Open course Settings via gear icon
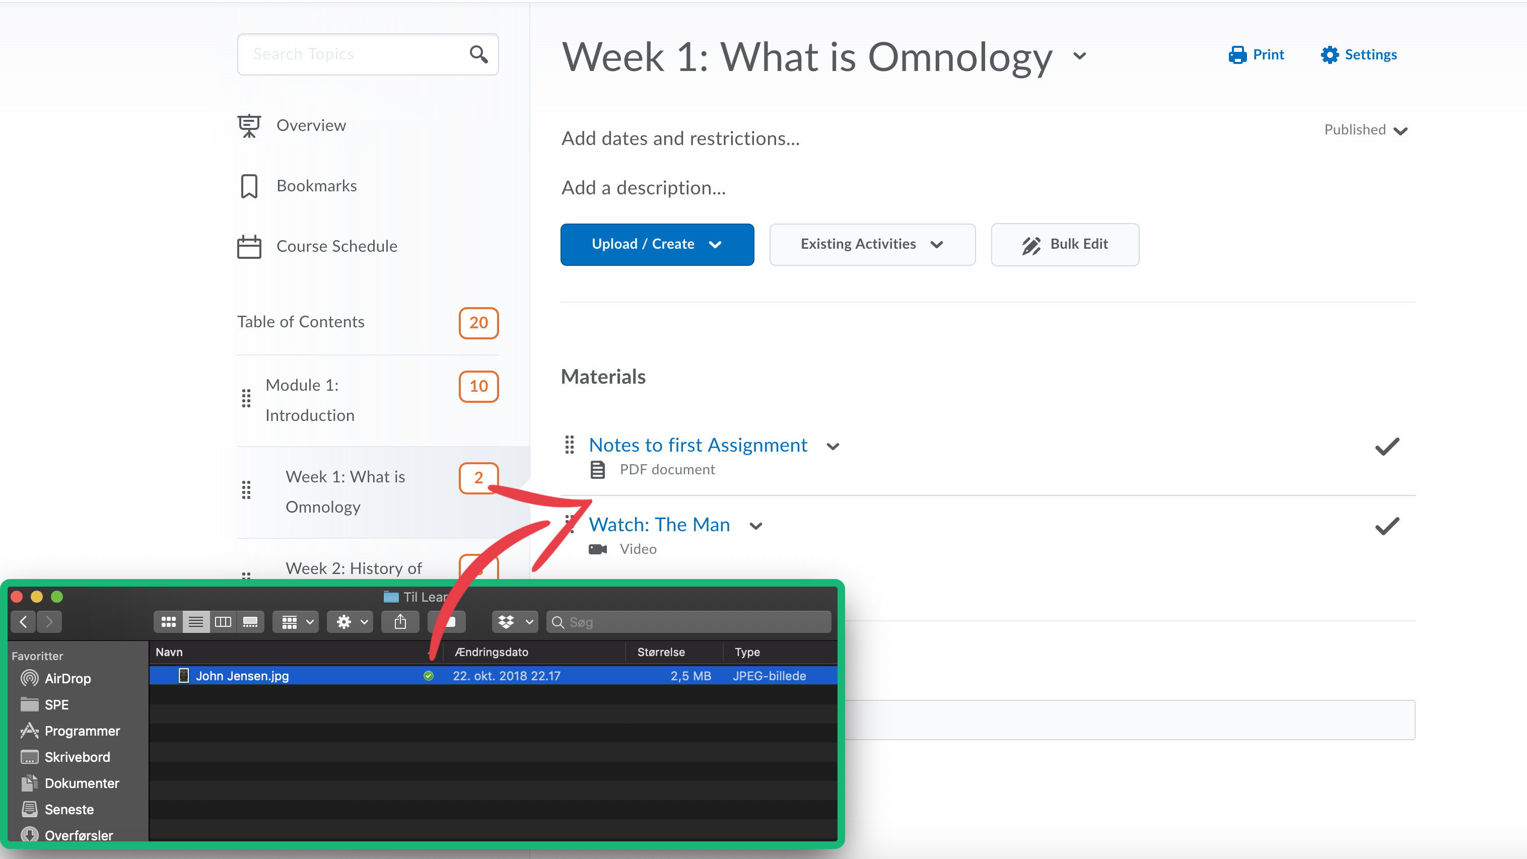1527x859 pixels. point(1330,54)
